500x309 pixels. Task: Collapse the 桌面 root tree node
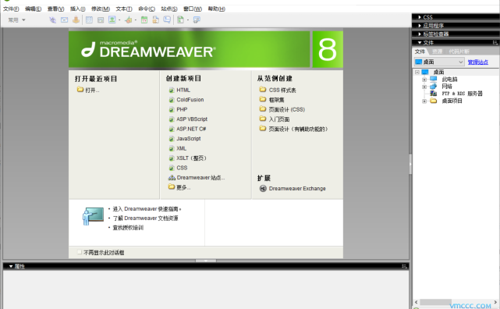(x=417, y=72)
